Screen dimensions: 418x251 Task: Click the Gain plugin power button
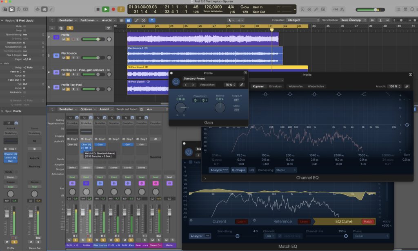pos(176,82)
